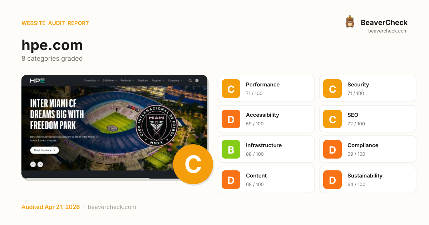This screenshot has width=429, height=225.
Task: Select Services in the HPE navigation
Action: point(143,80)
